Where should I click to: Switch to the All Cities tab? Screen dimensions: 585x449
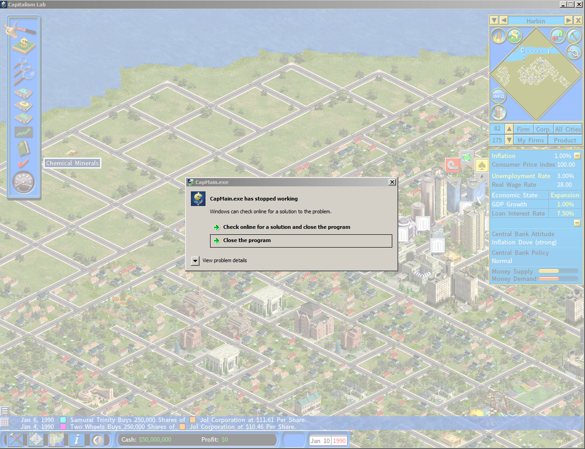coord(568,129)
